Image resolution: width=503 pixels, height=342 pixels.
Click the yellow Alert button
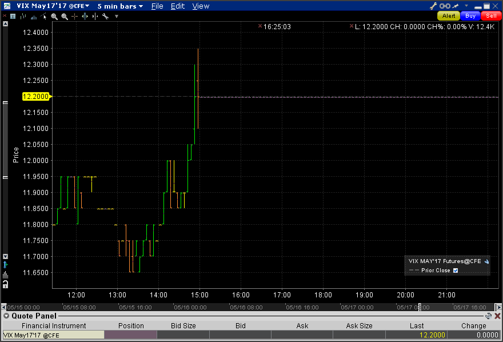tap(449, 15)
